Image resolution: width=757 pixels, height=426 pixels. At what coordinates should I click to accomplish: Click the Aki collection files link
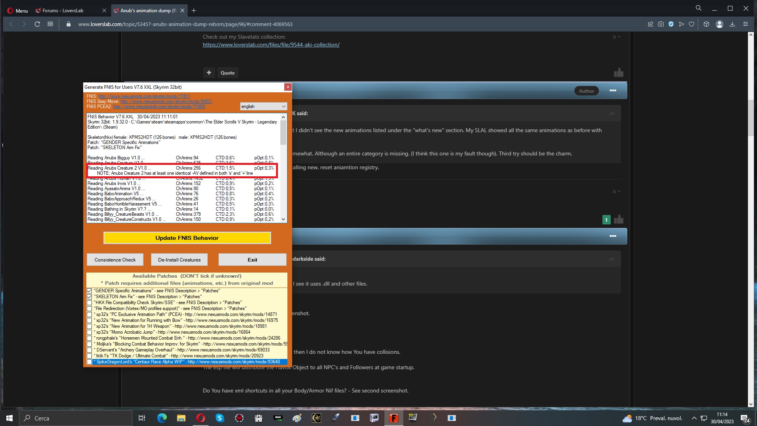271,45
